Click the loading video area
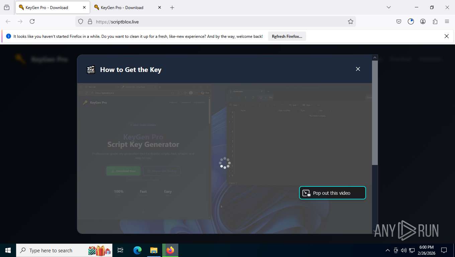This screenshot has width=455, height=257. point(224,158)
